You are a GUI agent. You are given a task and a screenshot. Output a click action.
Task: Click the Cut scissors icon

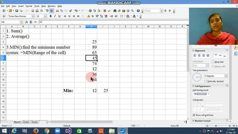point(57,11)
